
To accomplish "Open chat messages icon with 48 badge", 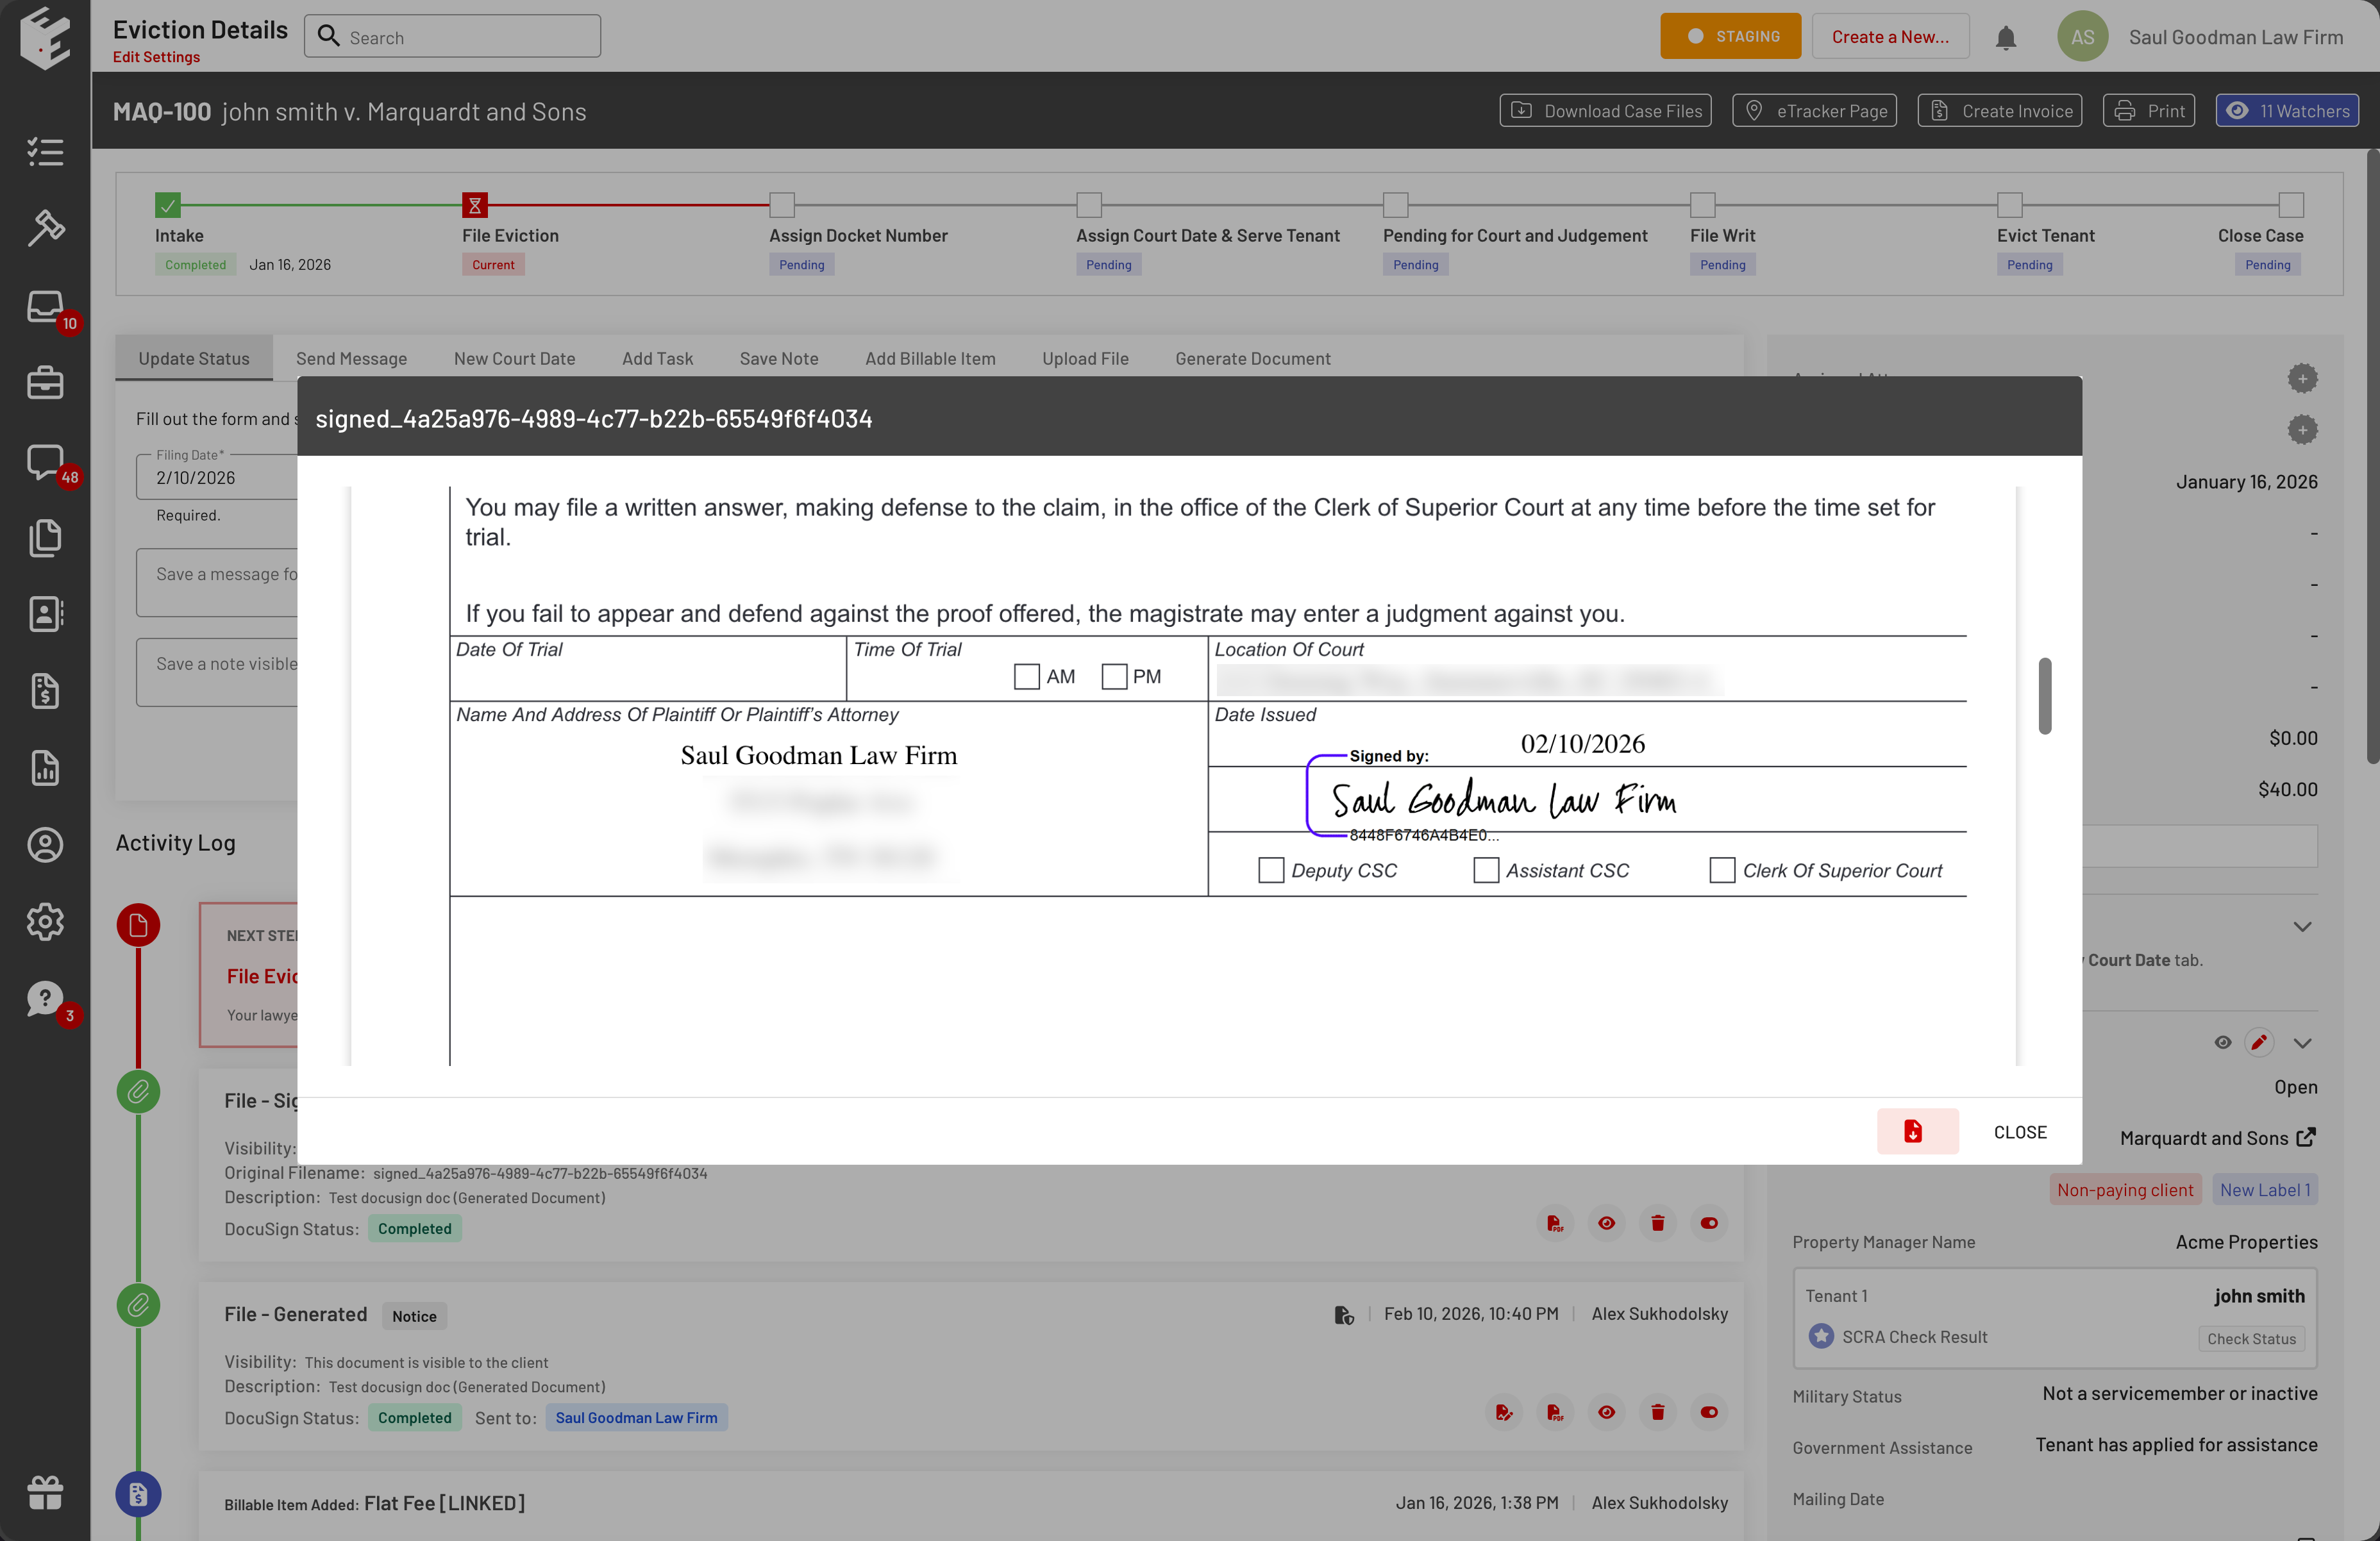I will point(45,461).
